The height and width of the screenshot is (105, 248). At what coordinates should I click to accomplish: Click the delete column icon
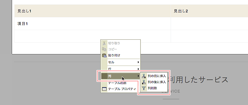click(144, 88)
